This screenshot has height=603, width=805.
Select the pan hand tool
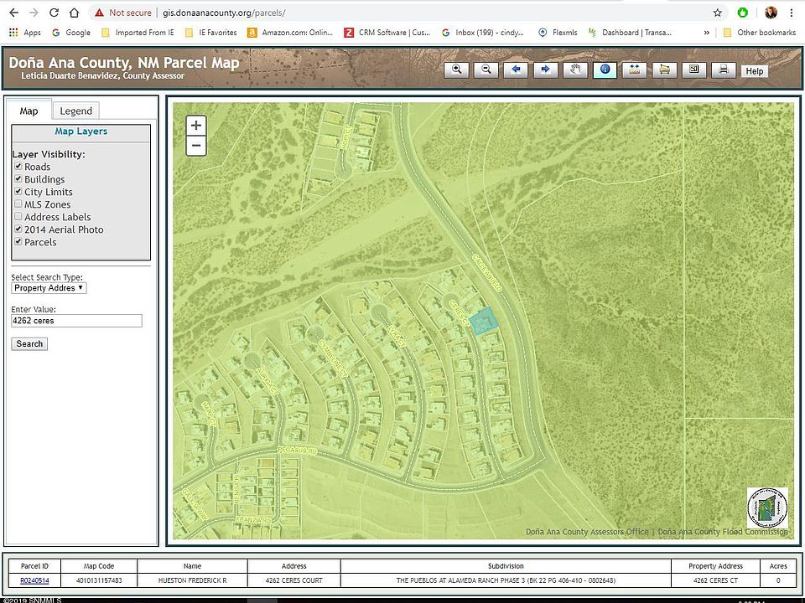(x=575, y=70)
